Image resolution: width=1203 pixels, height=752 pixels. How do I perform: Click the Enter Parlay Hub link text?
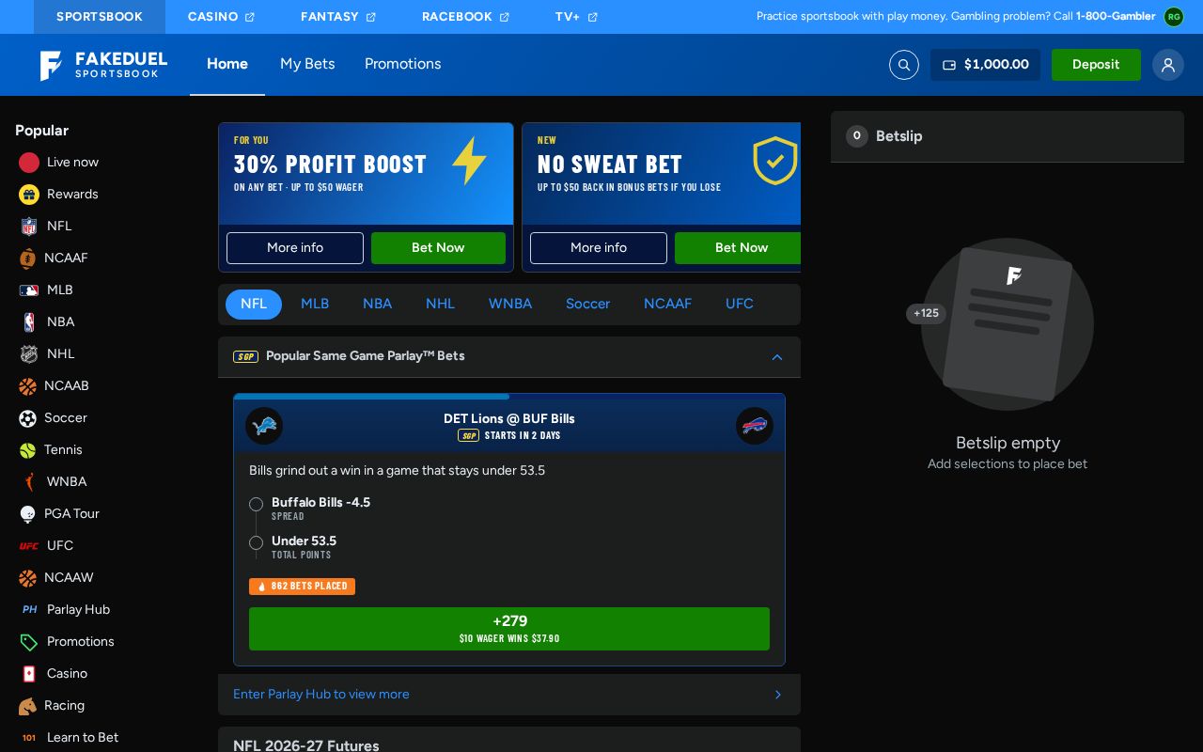[x=321, y=695]
